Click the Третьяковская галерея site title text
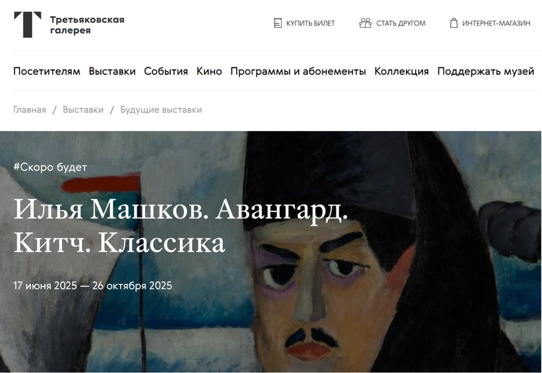This screenshot has height=373, width=542. click(x=87, y=25)
